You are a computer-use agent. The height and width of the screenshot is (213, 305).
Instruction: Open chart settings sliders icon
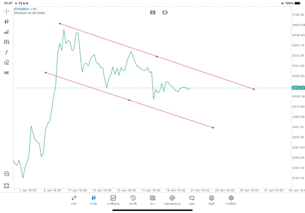click(7, 42)
